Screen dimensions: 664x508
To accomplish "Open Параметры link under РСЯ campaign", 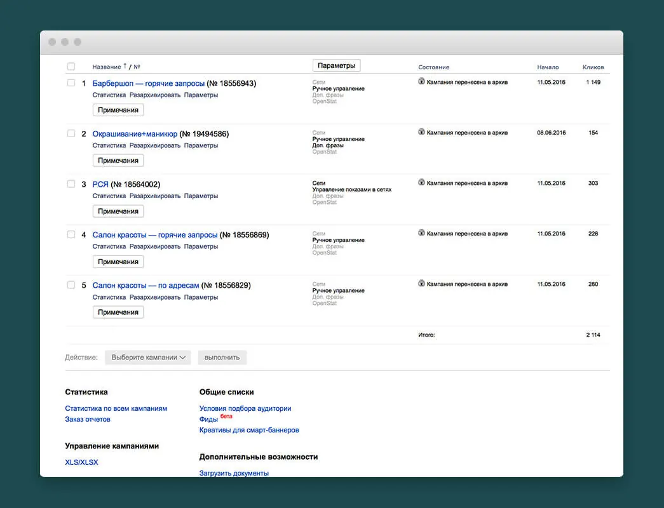I will click(201, 196).
